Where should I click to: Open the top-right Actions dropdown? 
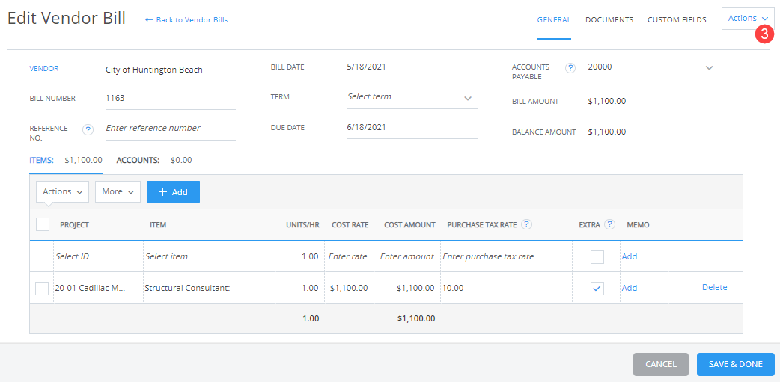748,19
